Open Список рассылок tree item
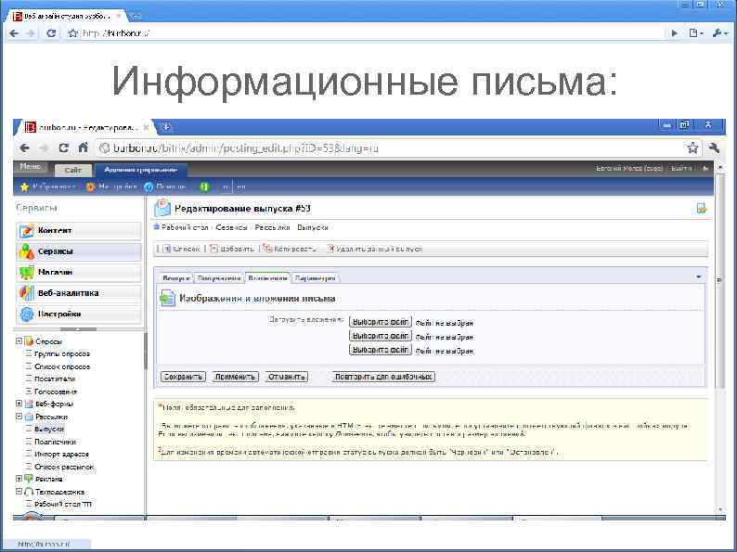 point(64,467)
